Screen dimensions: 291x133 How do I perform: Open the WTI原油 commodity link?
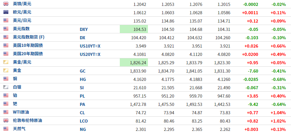click(21, 113)
